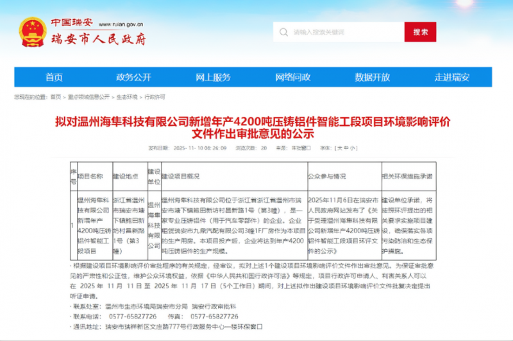The height and width of the screenshot is (341, 513).
Task: Open the 数据开放 menu item
Action: coord(372,77)
